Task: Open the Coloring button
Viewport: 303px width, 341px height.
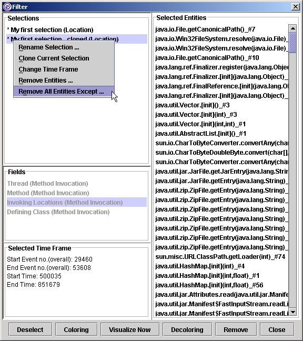Action: tap(76, 330)
